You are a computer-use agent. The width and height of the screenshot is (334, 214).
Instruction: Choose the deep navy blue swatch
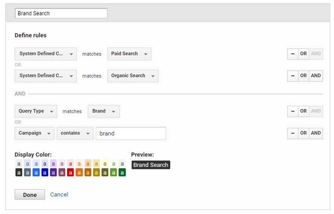coord(45,173)
